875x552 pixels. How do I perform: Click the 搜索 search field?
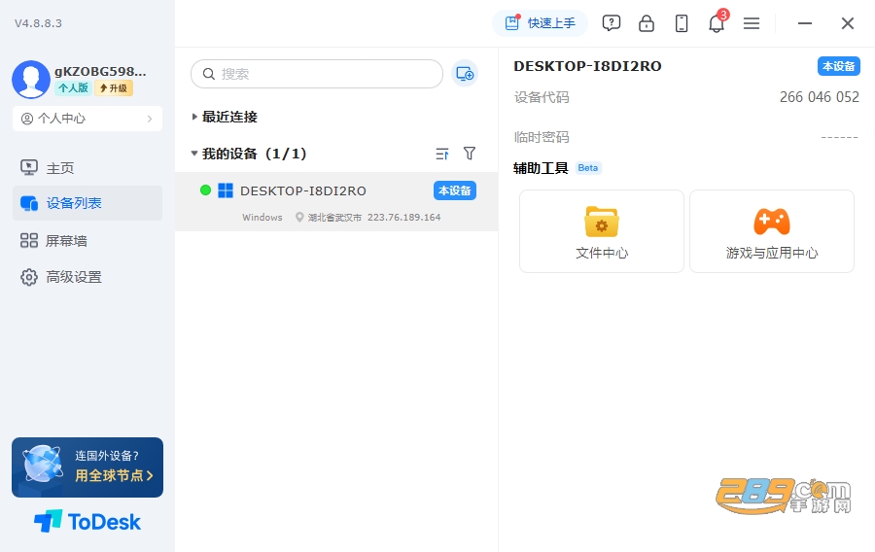coord(317,74)
